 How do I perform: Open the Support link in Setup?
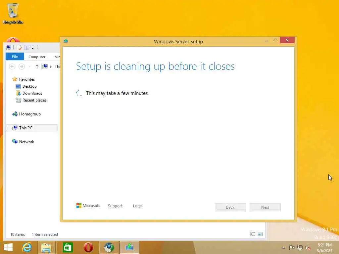point(115,206)
